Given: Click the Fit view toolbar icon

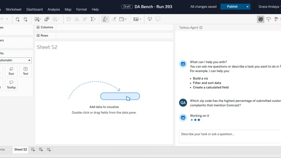Looking at the screenshot, I should [x=122, y=19].
